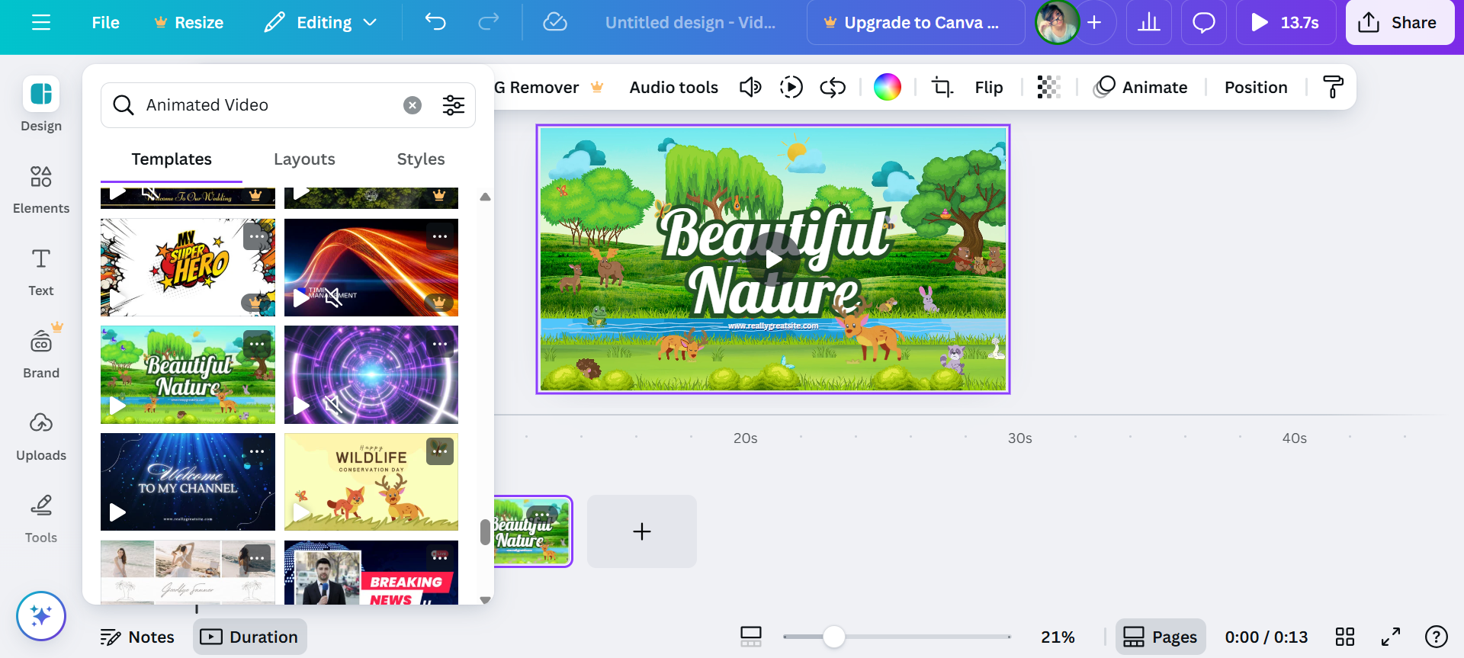The height and width of the screenshot is (658, 1464).
Task: Adjust volume with the speaker icon
Action: point(750,88)
